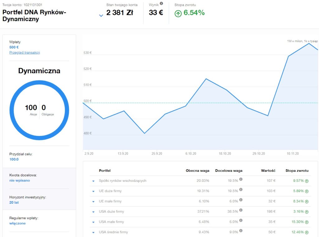Image resolution: width=319 pixels, height=237 pixels.
Task: Edit target amount 'nie wpisano'
Action: [x=20, y=180]
